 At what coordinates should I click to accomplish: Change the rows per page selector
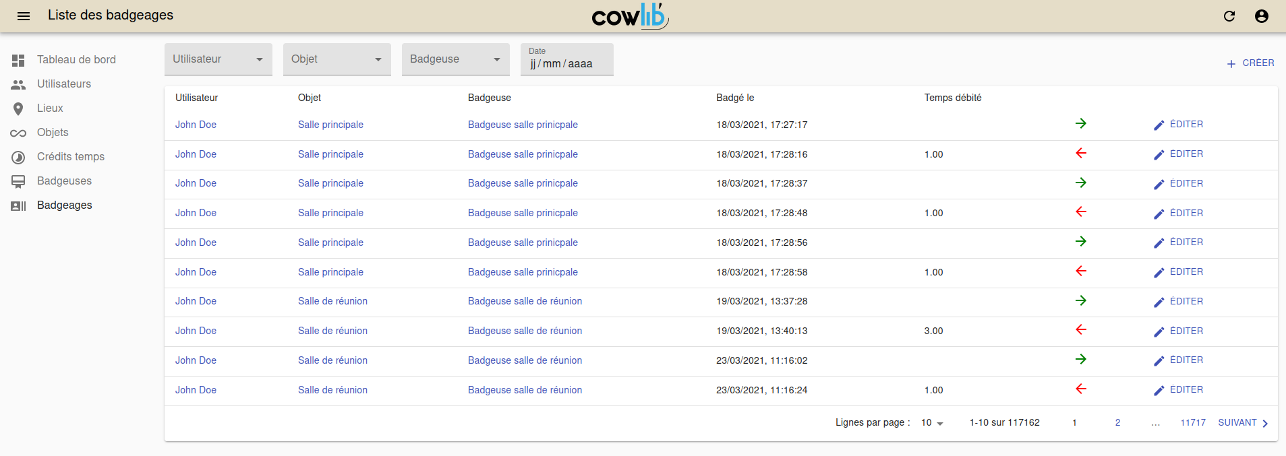pos(932,423)
